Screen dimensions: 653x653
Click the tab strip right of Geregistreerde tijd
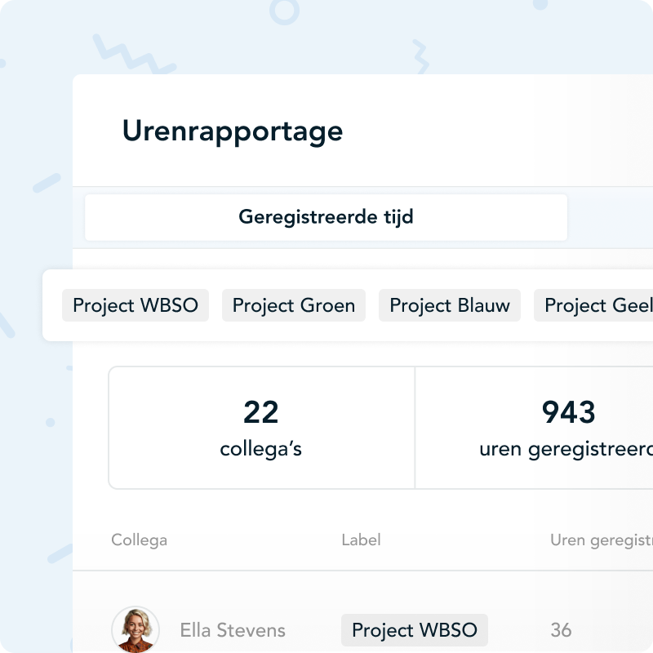[611, 217]
